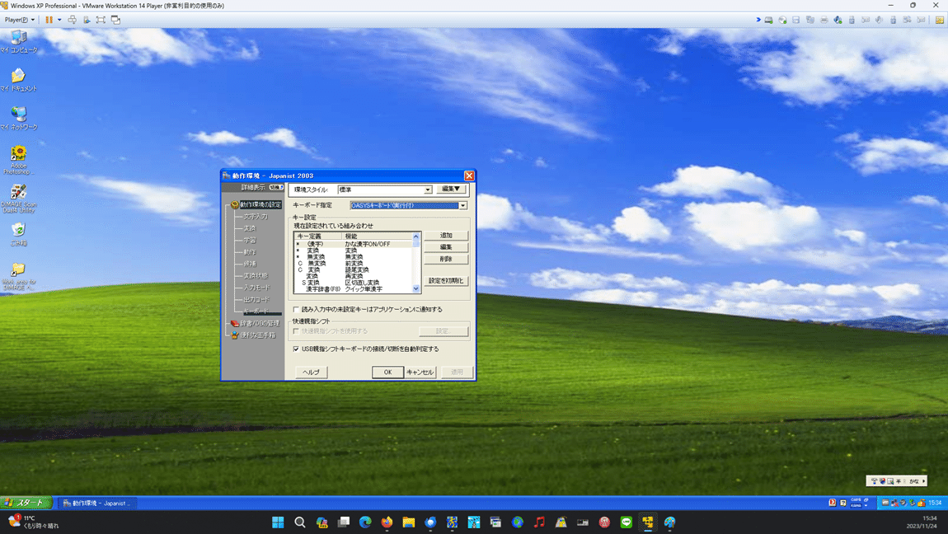Screen dimensions: 948x534
Task: Select 変換 in the settings tree
Action: (x=250, y=228)
